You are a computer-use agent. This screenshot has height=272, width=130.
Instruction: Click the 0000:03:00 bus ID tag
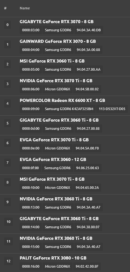click(31, 30)
